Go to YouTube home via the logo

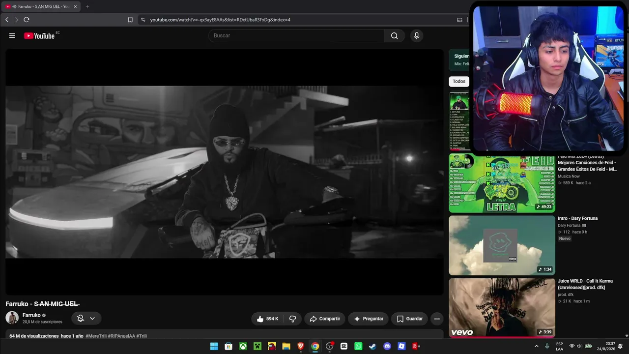coord(39,35)
